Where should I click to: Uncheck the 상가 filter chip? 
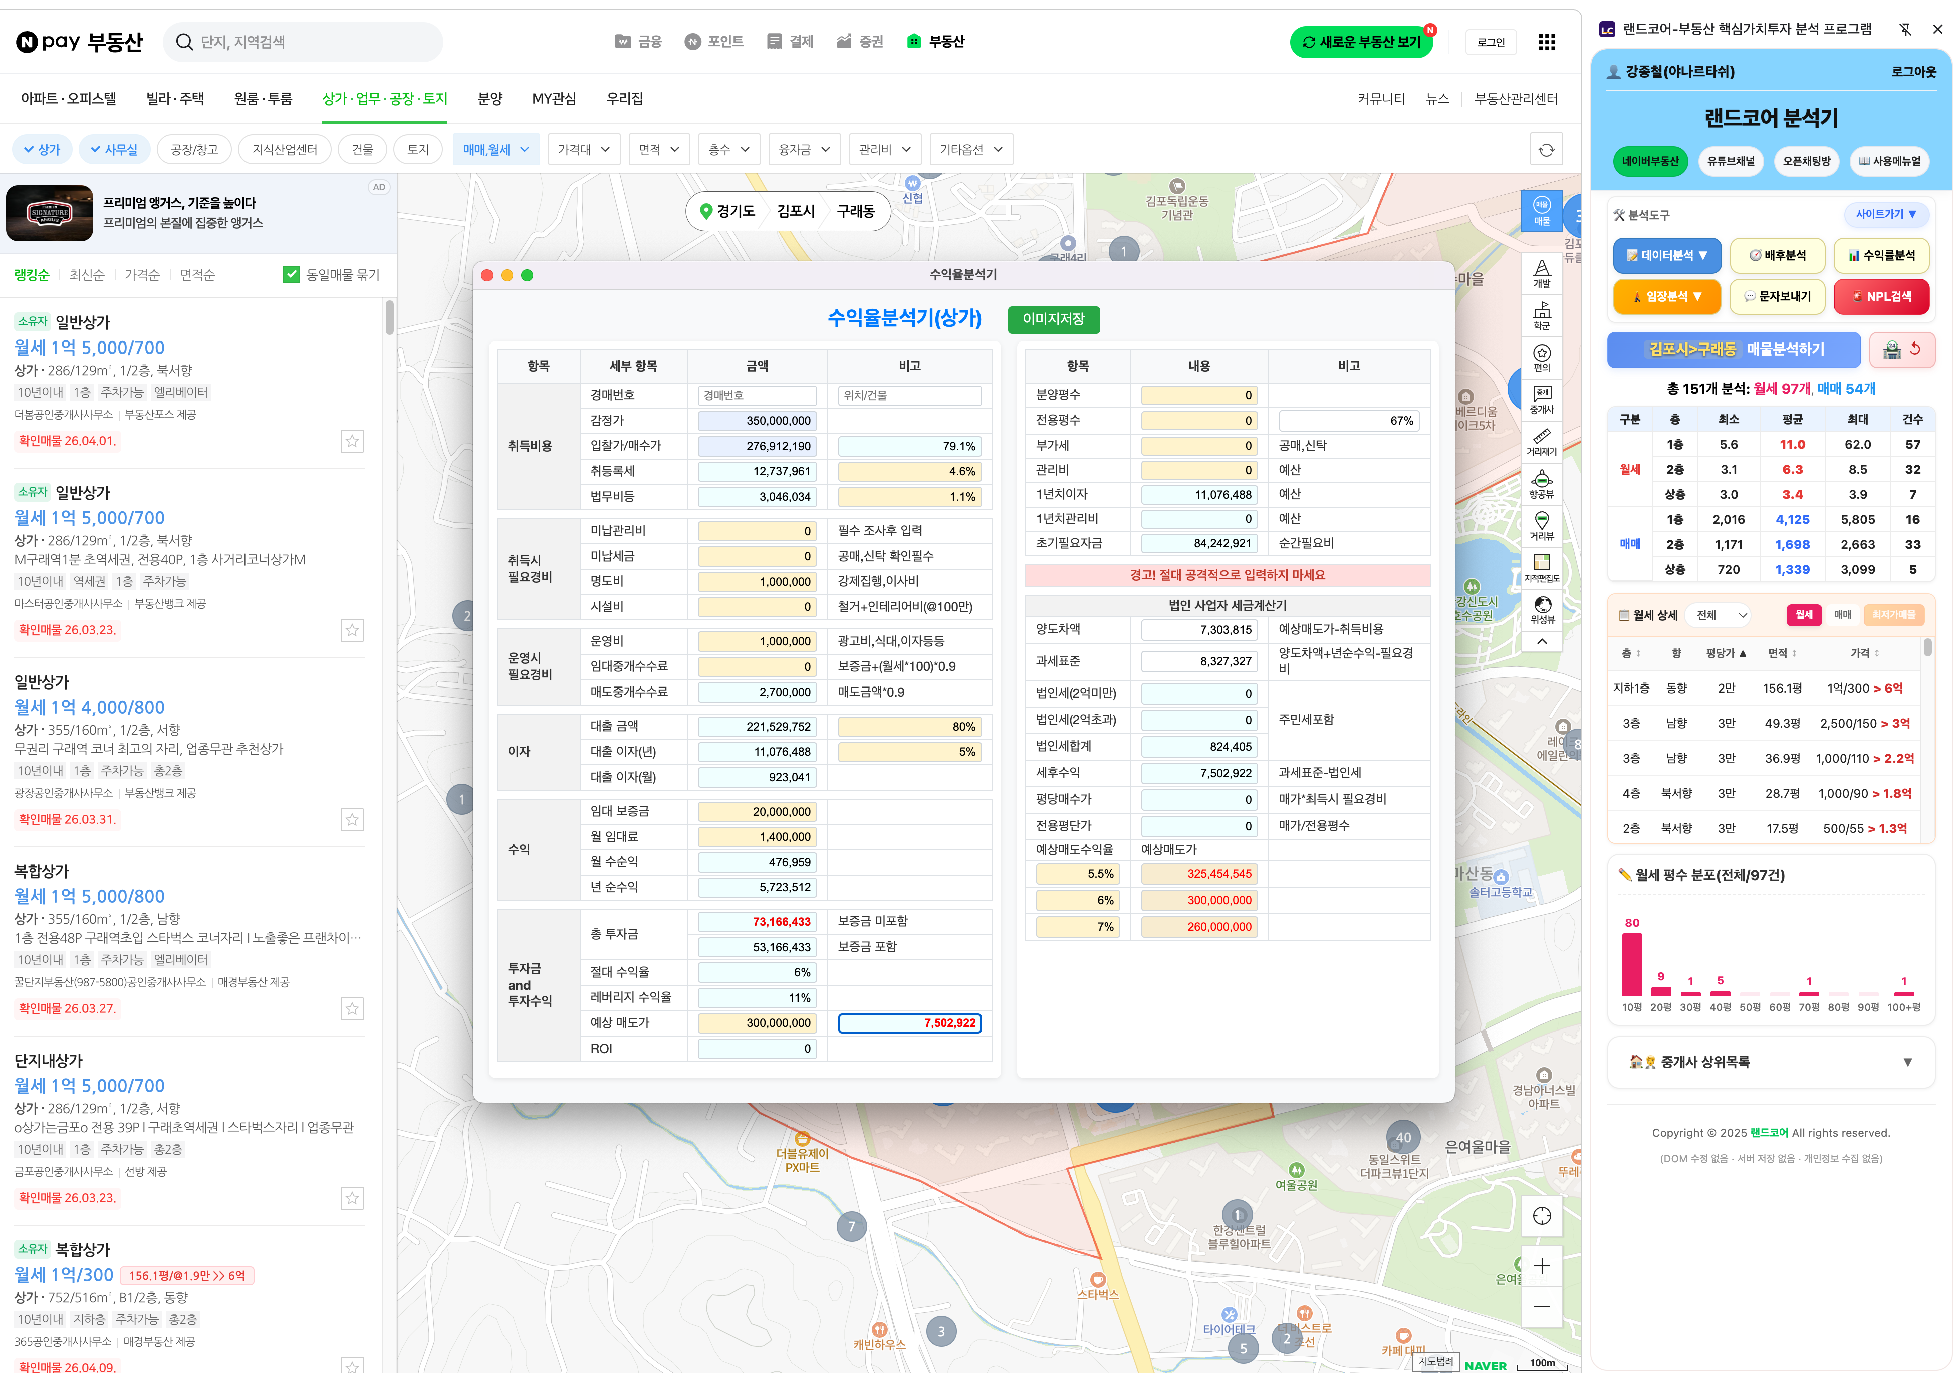point(43,150)
